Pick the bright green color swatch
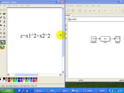The width and height of the screenshot is (124, 93). click(x=14, y=81)
